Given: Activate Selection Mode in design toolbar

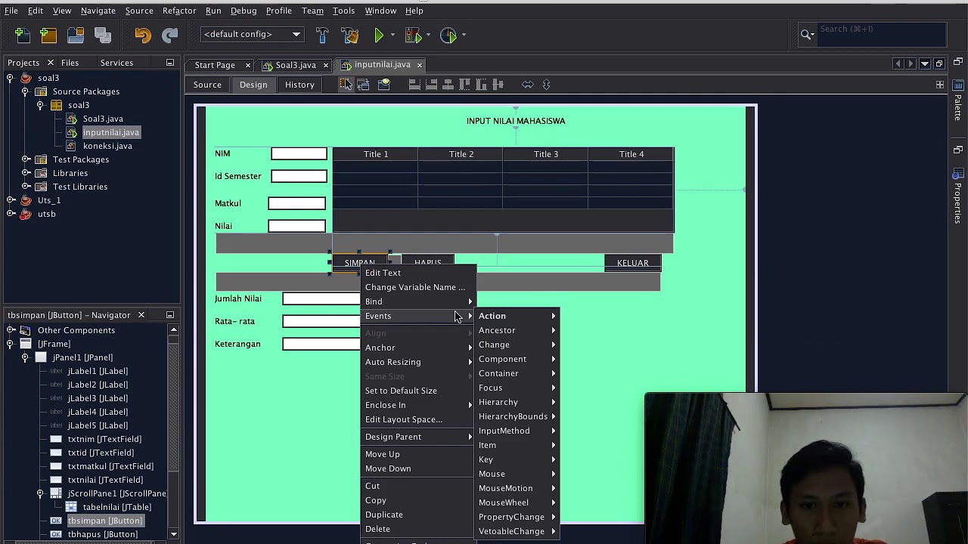Looking at the screenshot, I should [x=345, y=85].
